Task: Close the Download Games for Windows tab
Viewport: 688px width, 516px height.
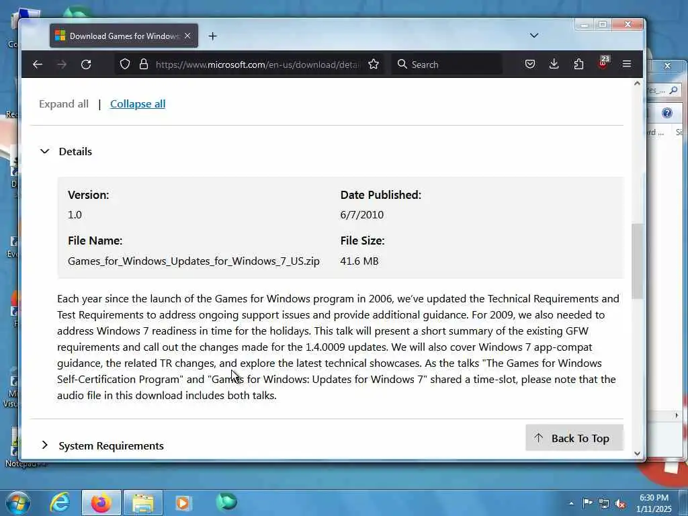Action: pos(187,36)
